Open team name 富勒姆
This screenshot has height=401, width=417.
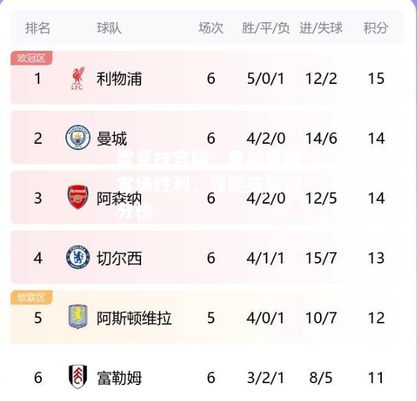coord(119,378)
